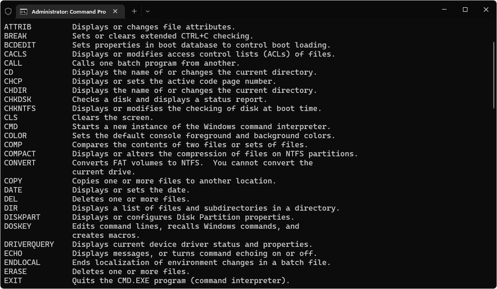Select the DISKPART command entry

click(20, 217)
